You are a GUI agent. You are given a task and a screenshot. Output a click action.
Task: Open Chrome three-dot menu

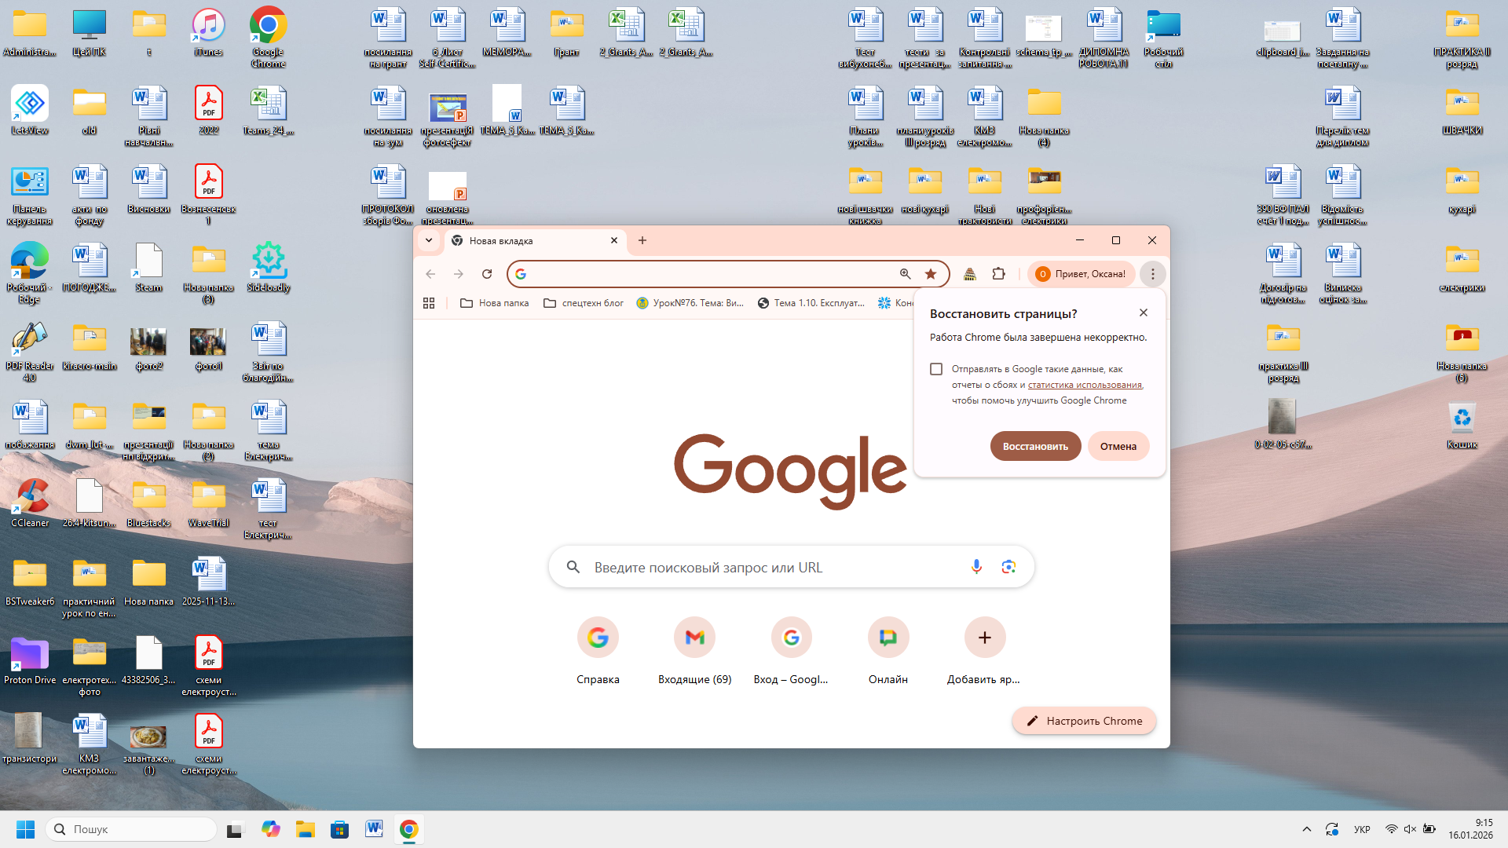[x=1152, y=274]
